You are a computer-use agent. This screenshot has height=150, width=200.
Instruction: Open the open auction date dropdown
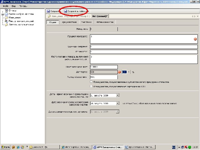point(117,112)
